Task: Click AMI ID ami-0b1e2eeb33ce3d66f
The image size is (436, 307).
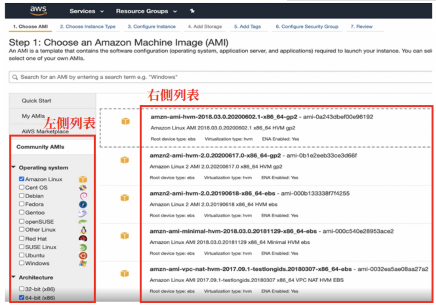Action: [322, 156]
